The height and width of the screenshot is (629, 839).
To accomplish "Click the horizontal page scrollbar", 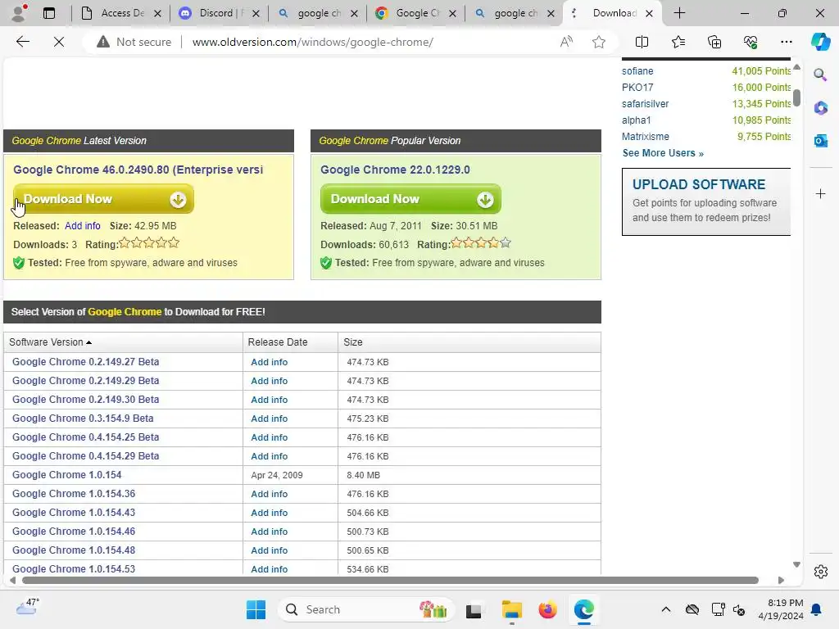I will (390, 581).
